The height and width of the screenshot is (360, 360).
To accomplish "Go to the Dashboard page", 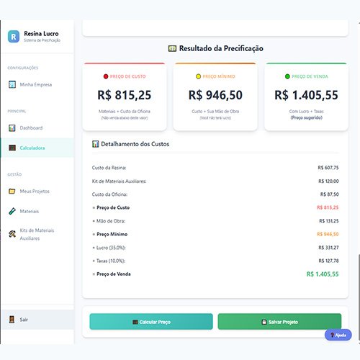I will [37, 128].
